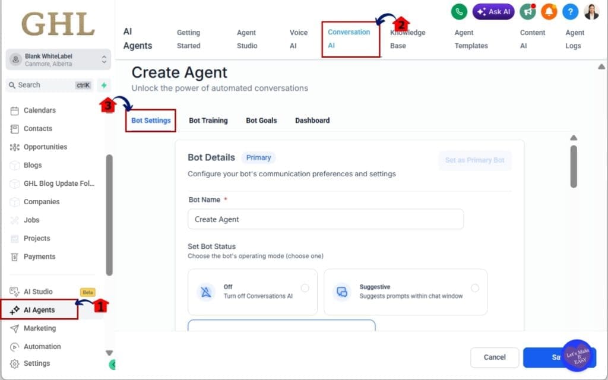Viewport: 608px width, 380px height.
Task: Click the Automation play-circle icon
Action: coord(14,347)
